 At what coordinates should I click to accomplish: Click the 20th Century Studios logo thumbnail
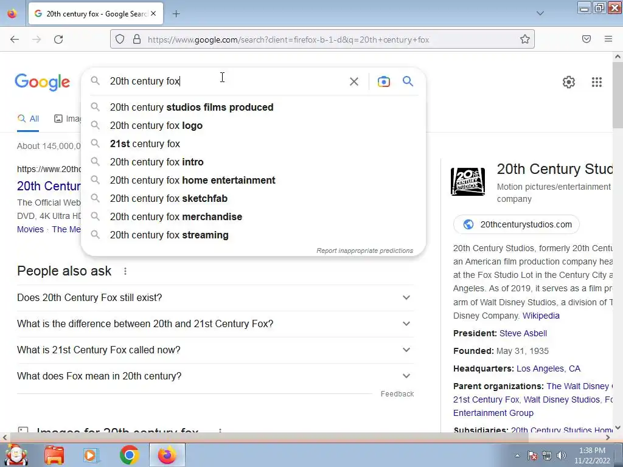pos(468,182)
